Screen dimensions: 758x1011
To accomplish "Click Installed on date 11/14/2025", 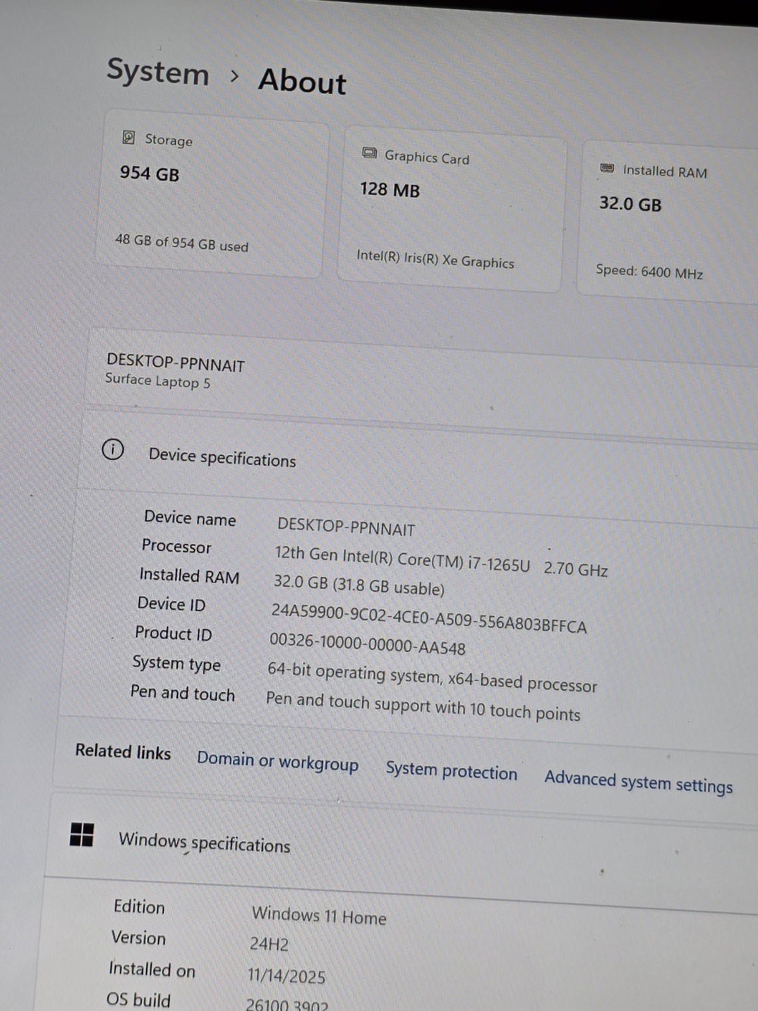I will pyautogui.click(x=286, y=976).
